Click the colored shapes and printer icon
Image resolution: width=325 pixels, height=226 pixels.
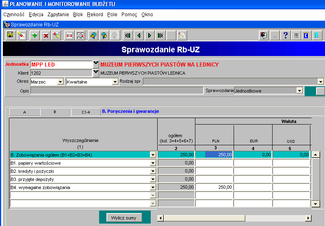coord(264,35)
